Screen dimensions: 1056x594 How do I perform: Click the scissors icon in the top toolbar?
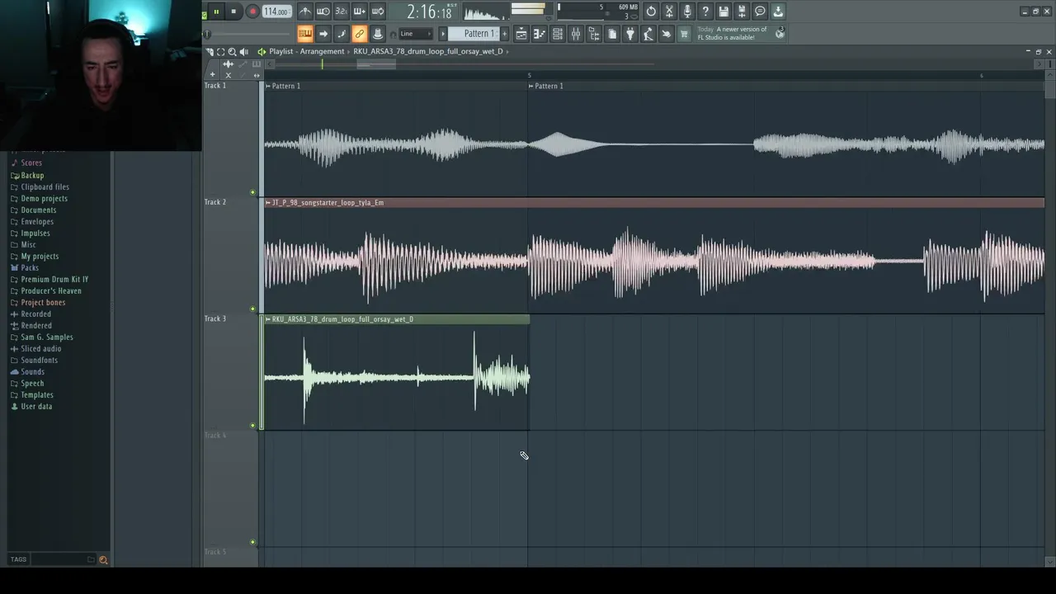point(669,12)
